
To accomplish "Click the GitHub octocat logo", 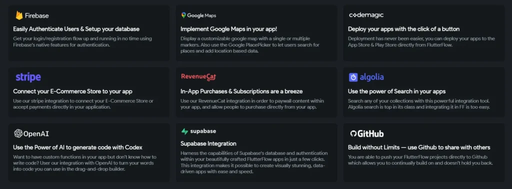I will point(353,134).
